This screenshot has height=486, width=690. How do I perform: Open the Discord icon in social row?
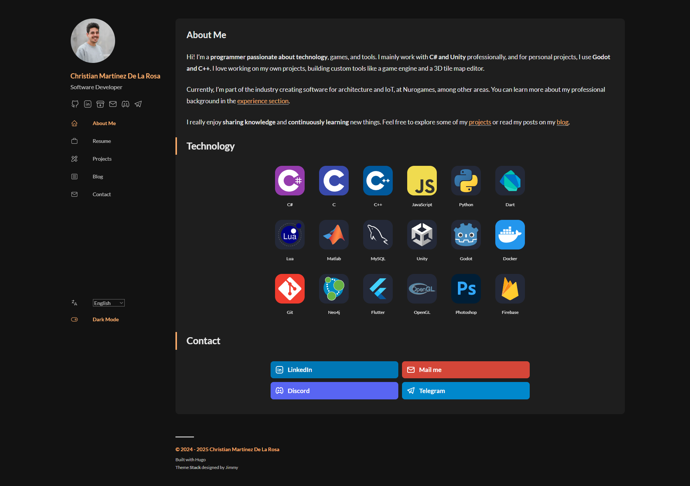tap(125, 104)
